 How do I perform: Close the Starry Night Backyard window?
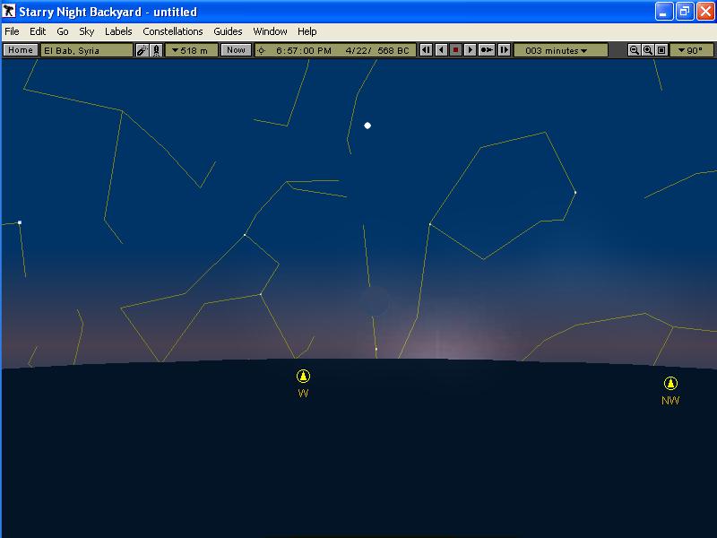pos(705,11)
